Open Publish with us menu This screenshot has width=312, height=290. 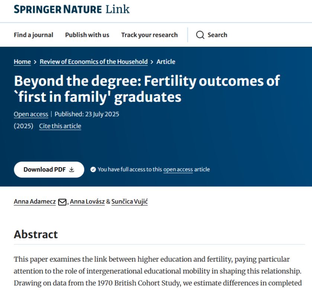click(x=87, y=35)
